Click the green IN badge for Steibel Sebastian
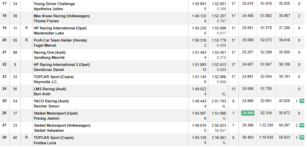Image resolution: width=307 pixels, height=147 pixels. 302,125
